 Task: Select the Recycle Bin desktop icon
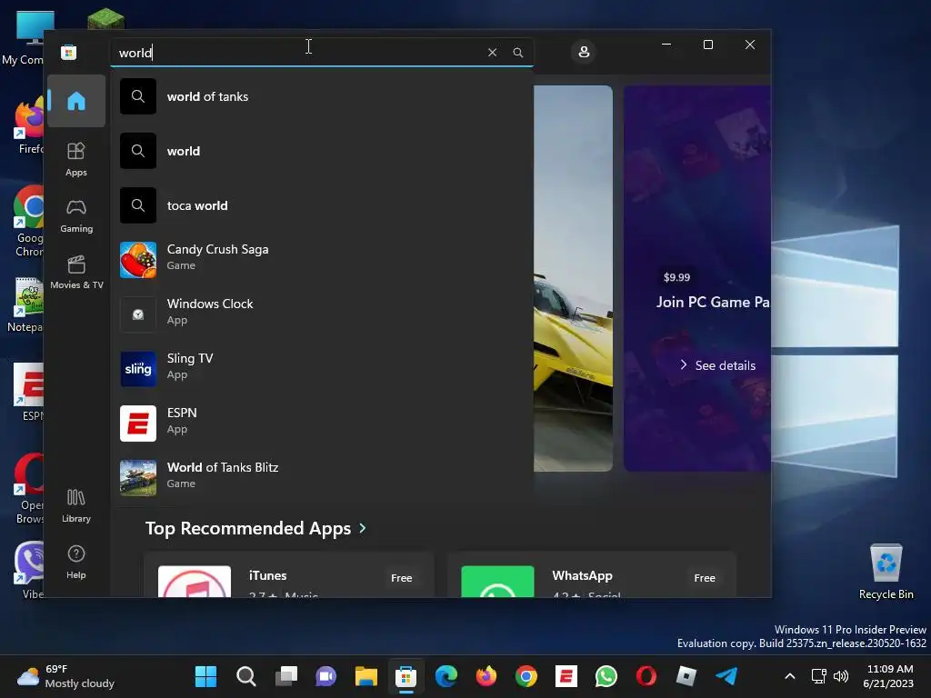pyautogui.click(x=886, y=571)
